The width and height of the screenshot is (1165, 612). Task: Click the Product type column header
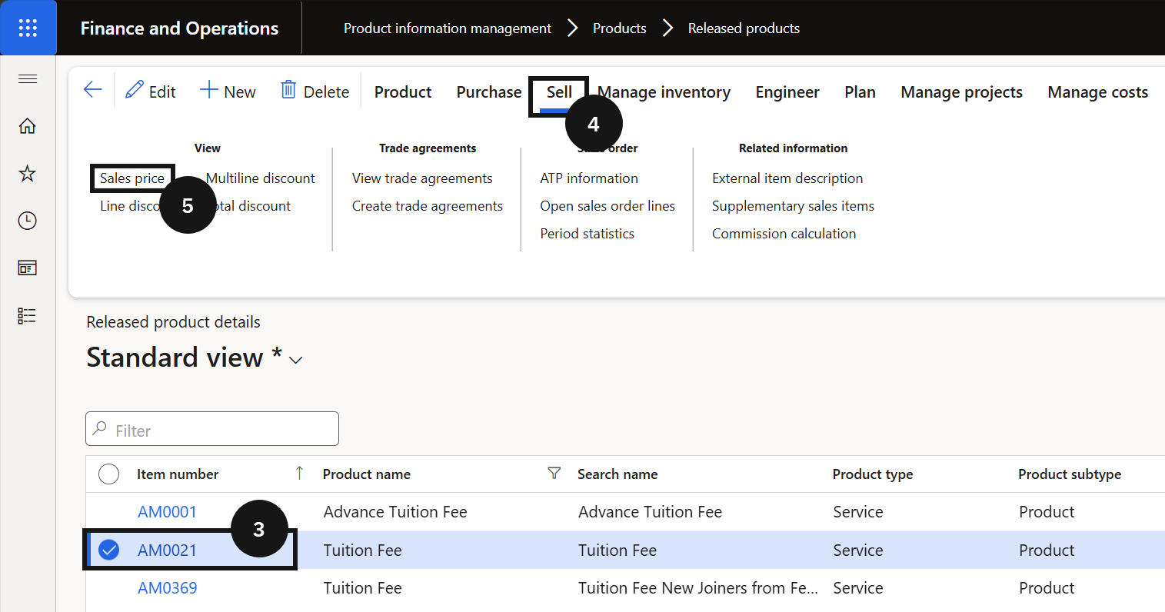(873, 474)
